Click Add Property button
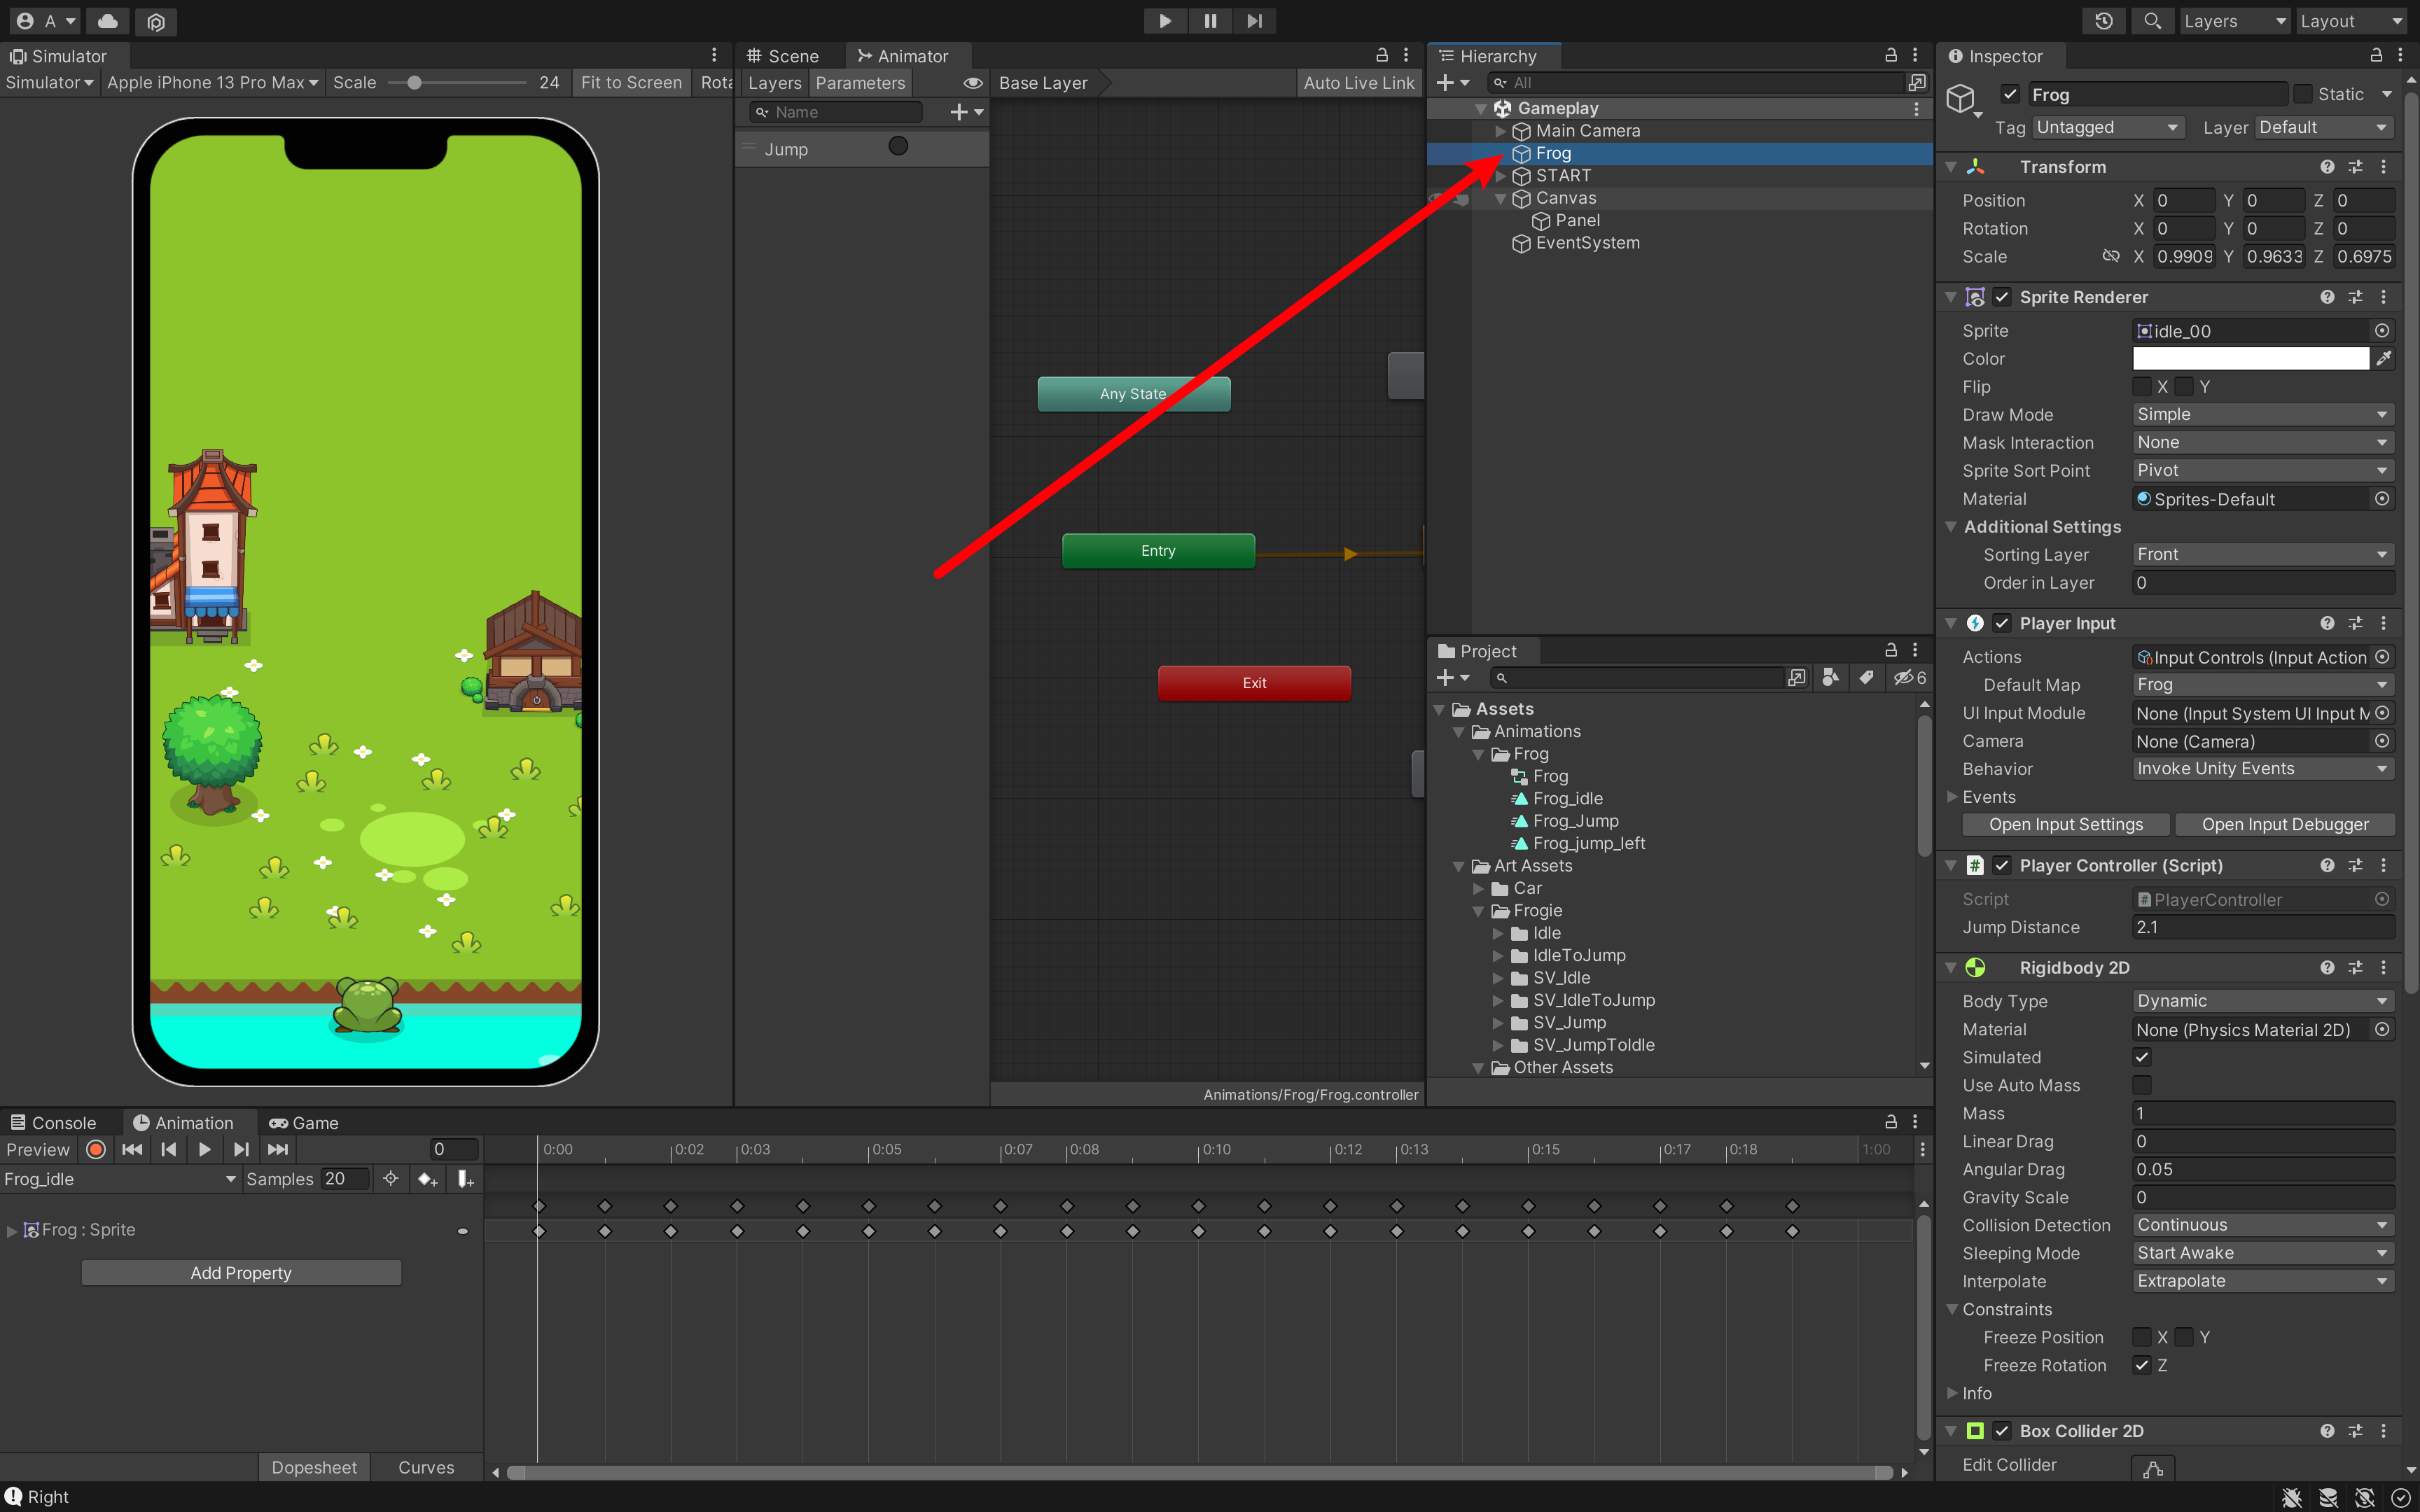The height and width of the screenshot is (1512, 2420). pyautogui.click(x=241, y=1273)
